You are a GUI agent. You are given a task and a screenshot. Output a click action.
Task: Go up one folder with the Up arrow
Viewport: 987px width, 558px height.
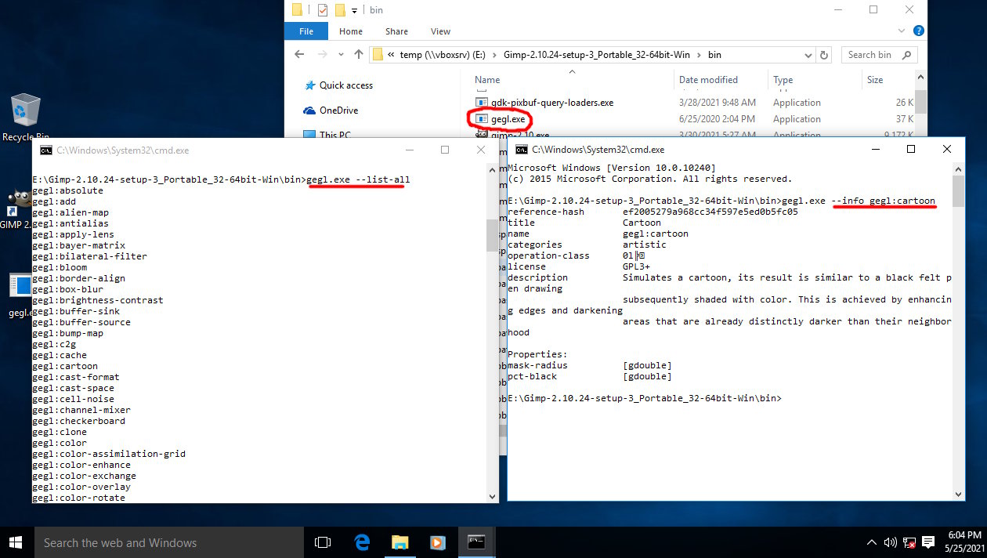[359, 55]
